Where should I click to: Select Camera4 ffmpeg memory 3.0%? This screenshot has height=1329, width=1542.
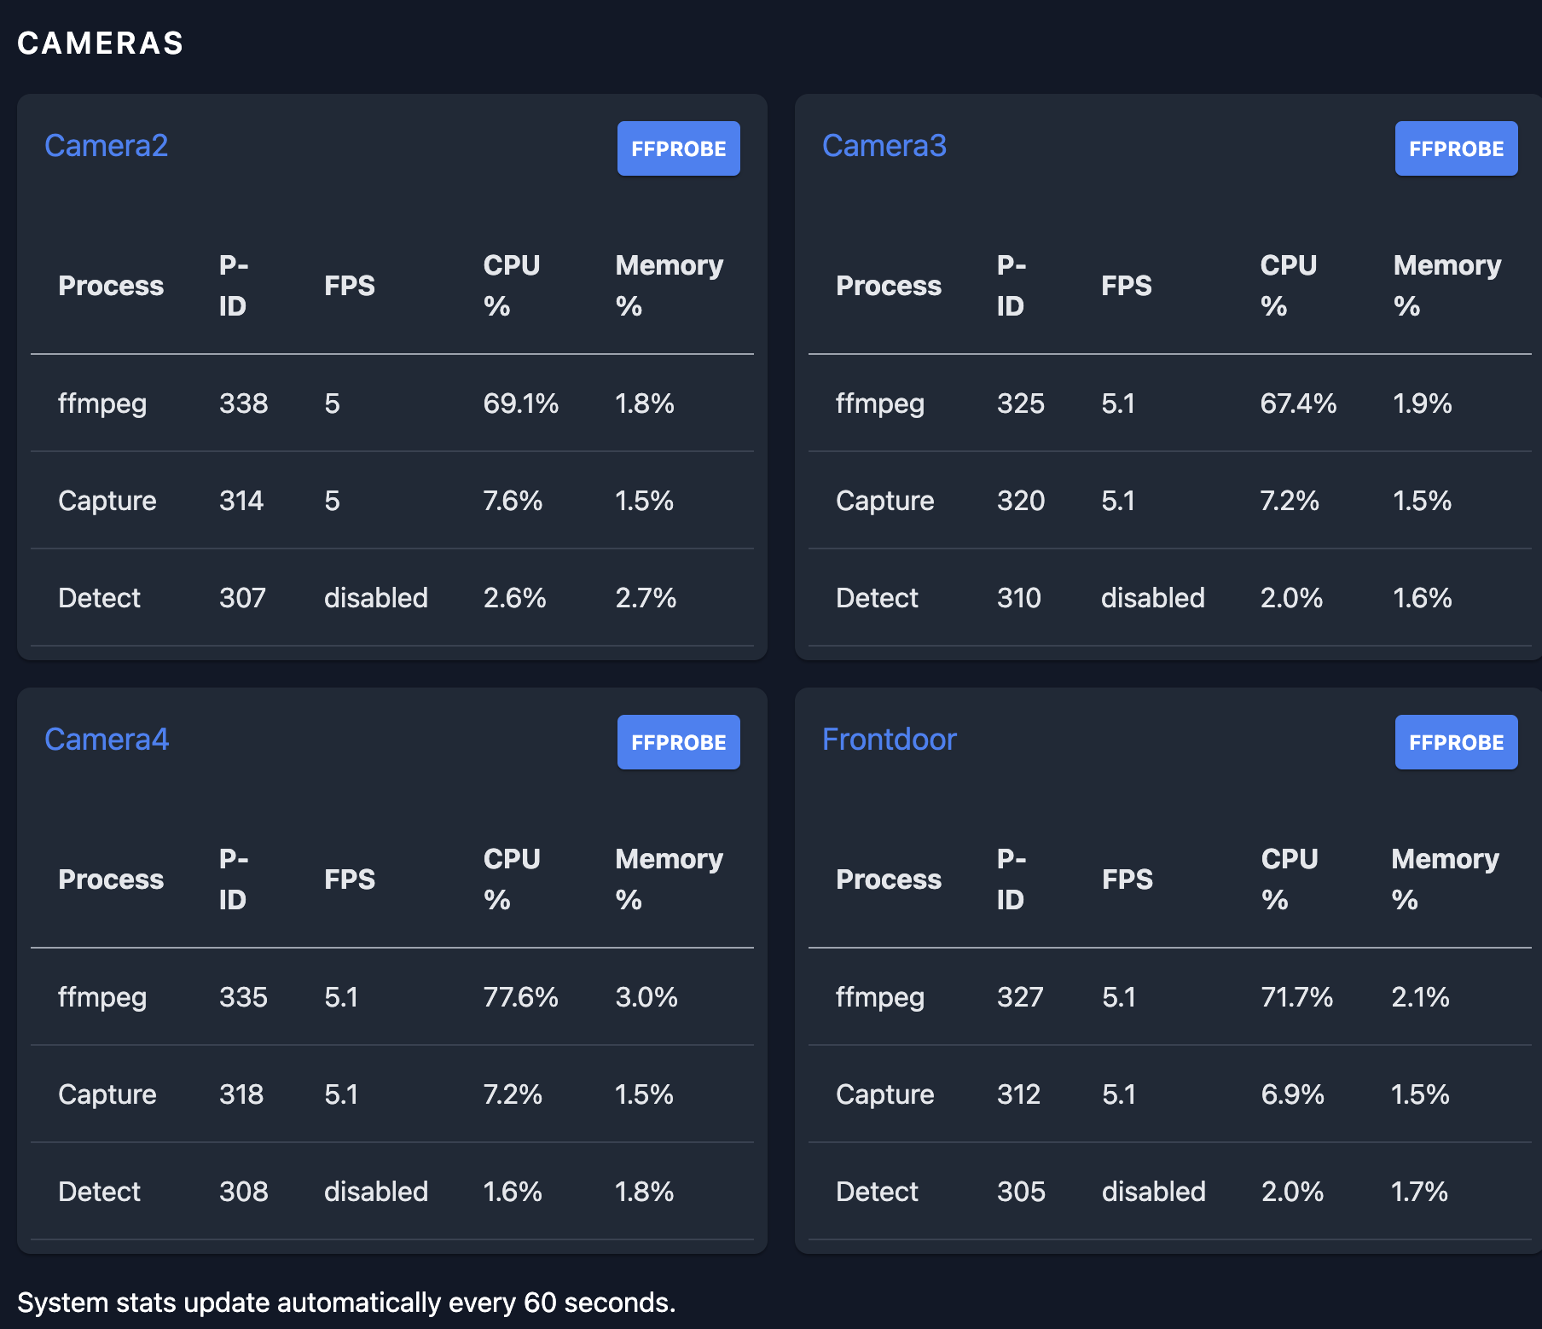(x=646, y=997)
